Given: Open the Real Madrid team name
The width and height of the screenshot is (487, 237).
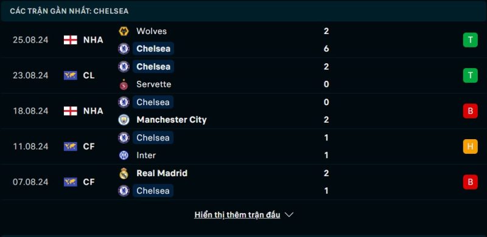Looking at the screenshot, I should (162, 173).
